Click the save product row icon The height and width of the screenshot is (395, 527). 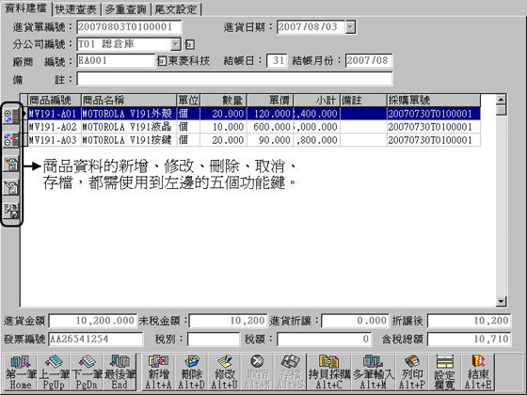tap(11, 211)
